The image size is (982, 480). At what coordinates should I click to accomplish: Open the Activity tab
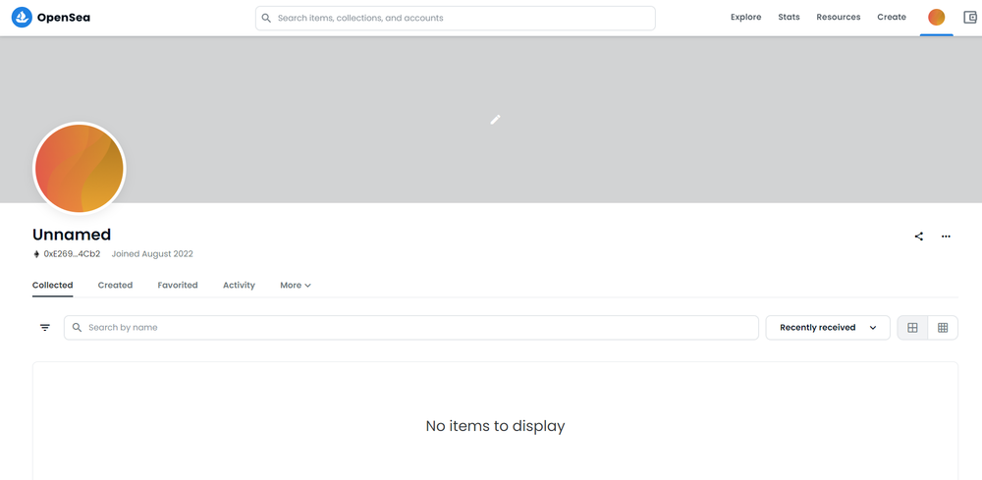coord(239,286)
